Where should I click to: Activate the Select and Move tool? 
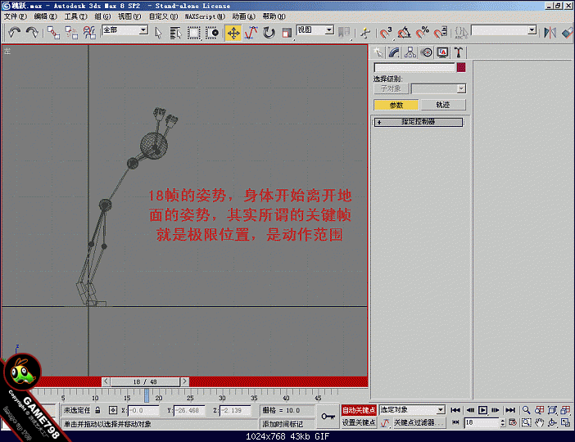click(x=233, y=33)
